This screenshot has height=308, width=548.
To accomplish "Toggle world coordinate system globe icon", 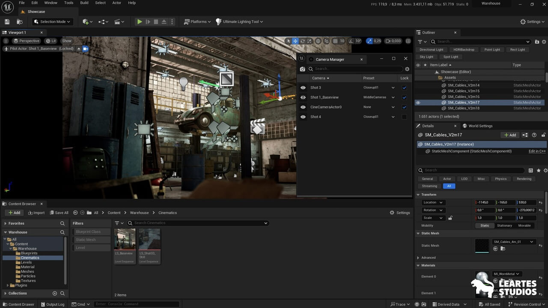I will coord(318,41).
